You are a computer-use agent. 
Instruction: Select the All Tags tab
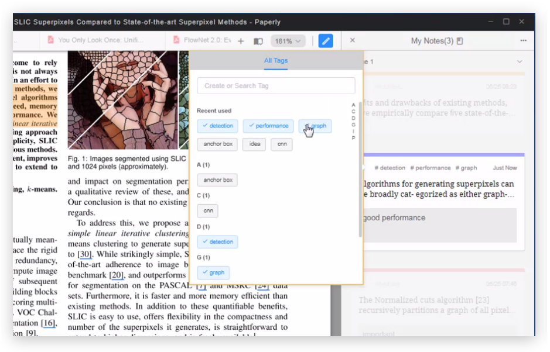[x=276, y=61]
